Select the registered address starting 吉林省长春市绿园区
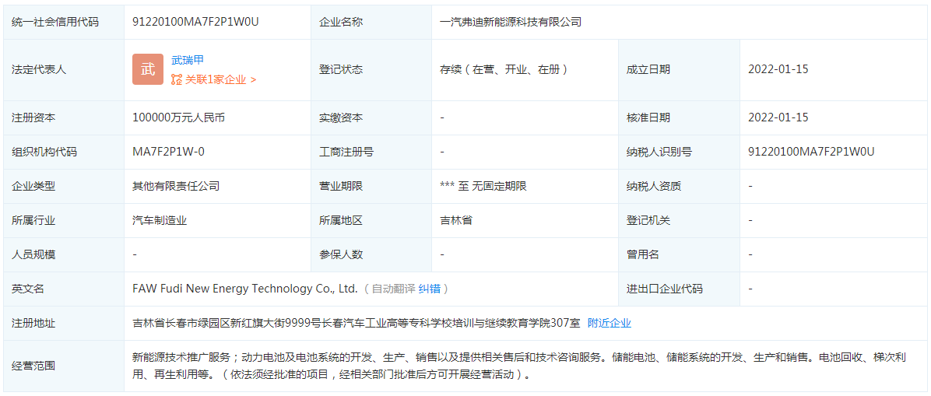Viewport: 931px width, 396px height. coord(357,324)
